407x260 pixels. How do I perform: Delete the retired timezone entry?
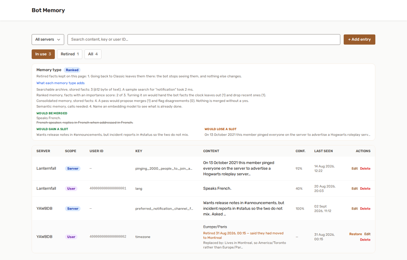365,240
